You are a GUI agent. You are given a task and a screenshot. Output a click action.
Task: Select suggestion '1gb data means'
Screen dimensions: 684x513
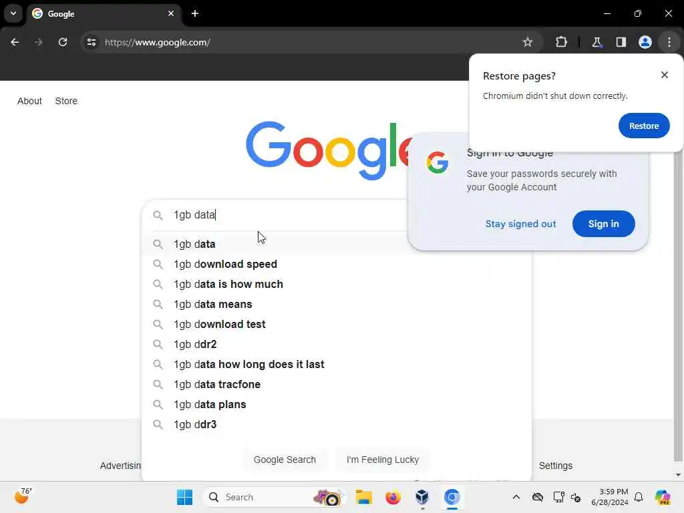337,305
